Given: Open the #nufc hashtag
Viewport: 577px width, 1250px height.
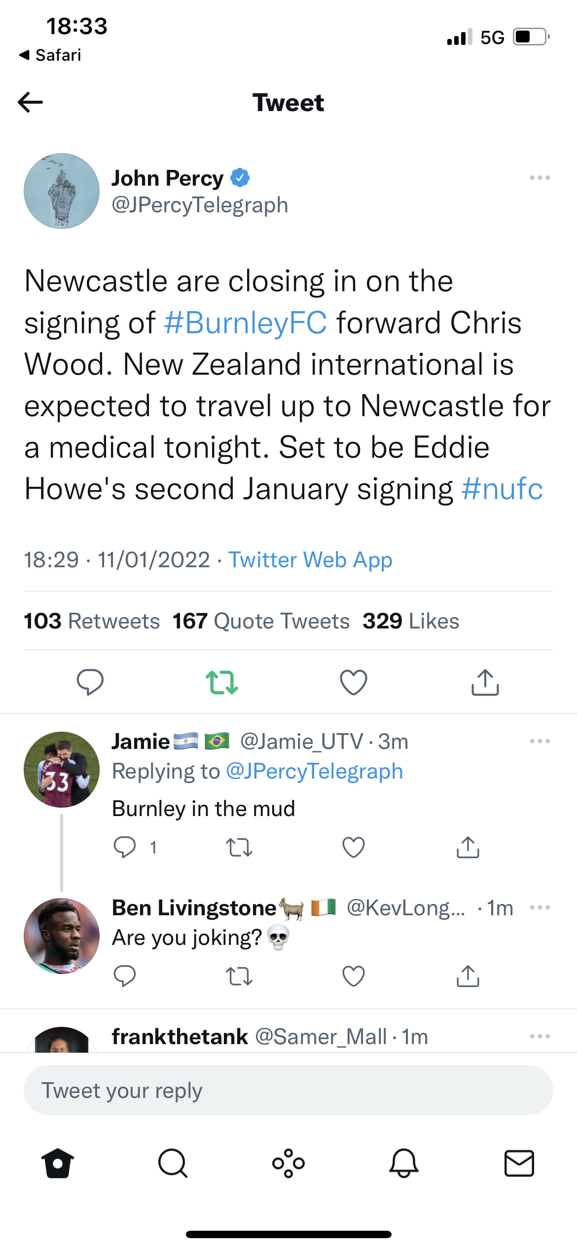Looking at the screenshot, I should click(502, 489).
